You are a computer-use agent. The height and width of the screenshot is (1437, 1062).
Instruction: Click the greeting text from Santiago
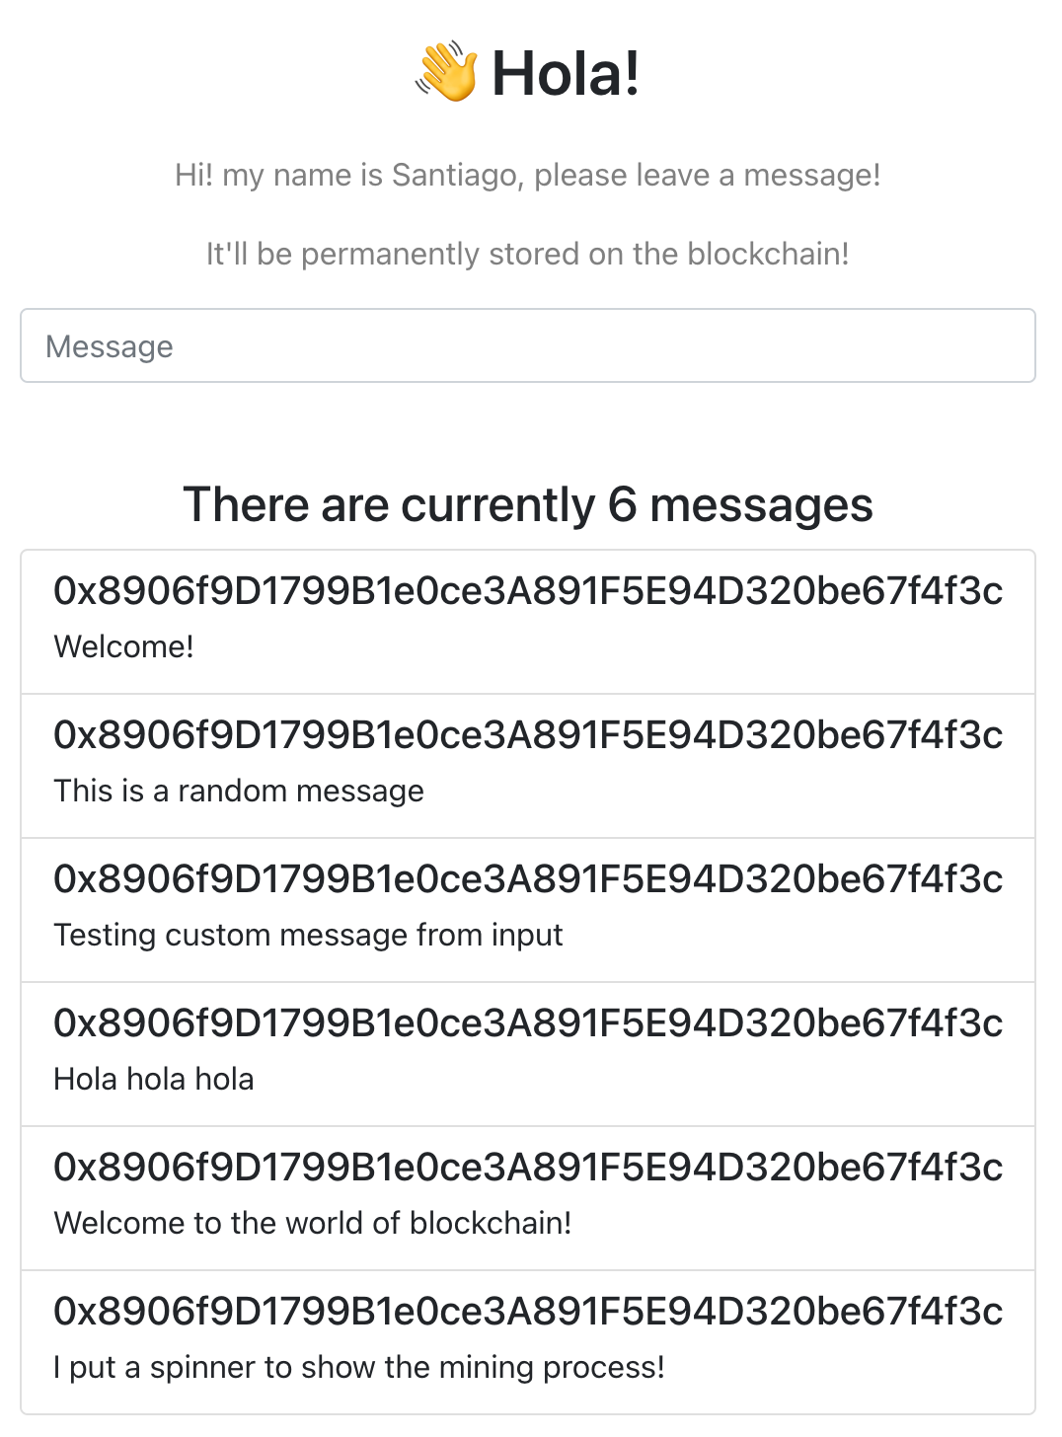(x=529, y=175)
